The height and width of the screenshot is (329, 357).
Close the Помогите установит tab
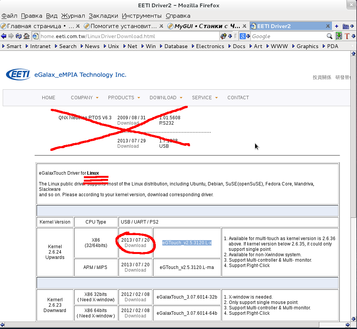(161, 26)
